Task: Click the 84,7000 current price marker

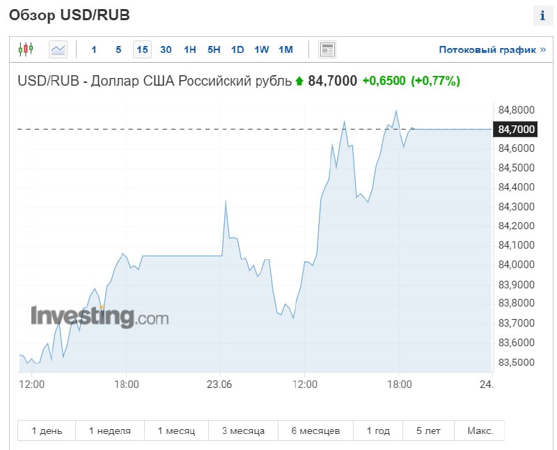Action: [515, 129]
